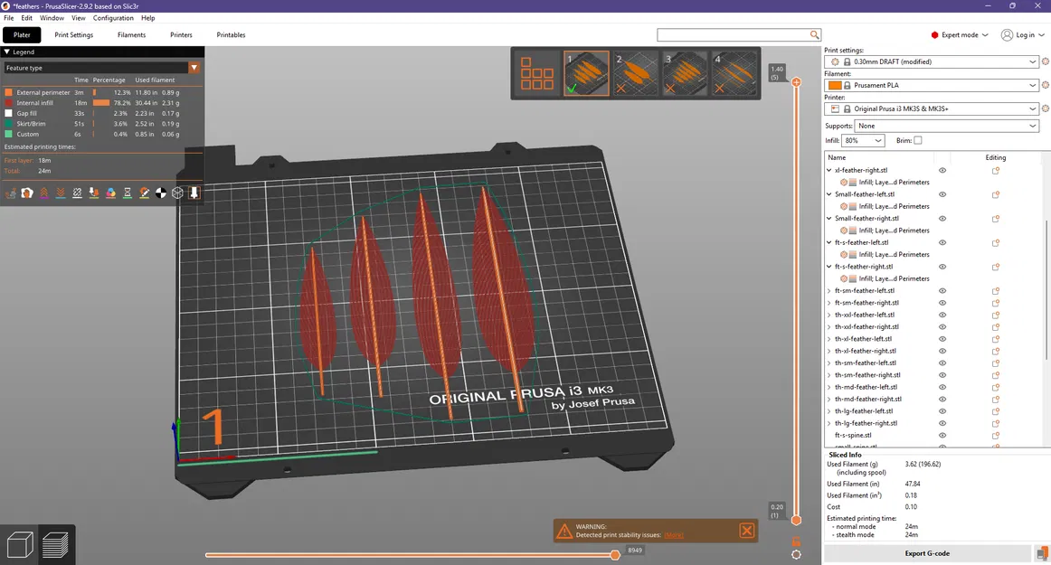Open the Configuration menu
The width and height of the screenshot is (1051, 565).
coord(112,18)
